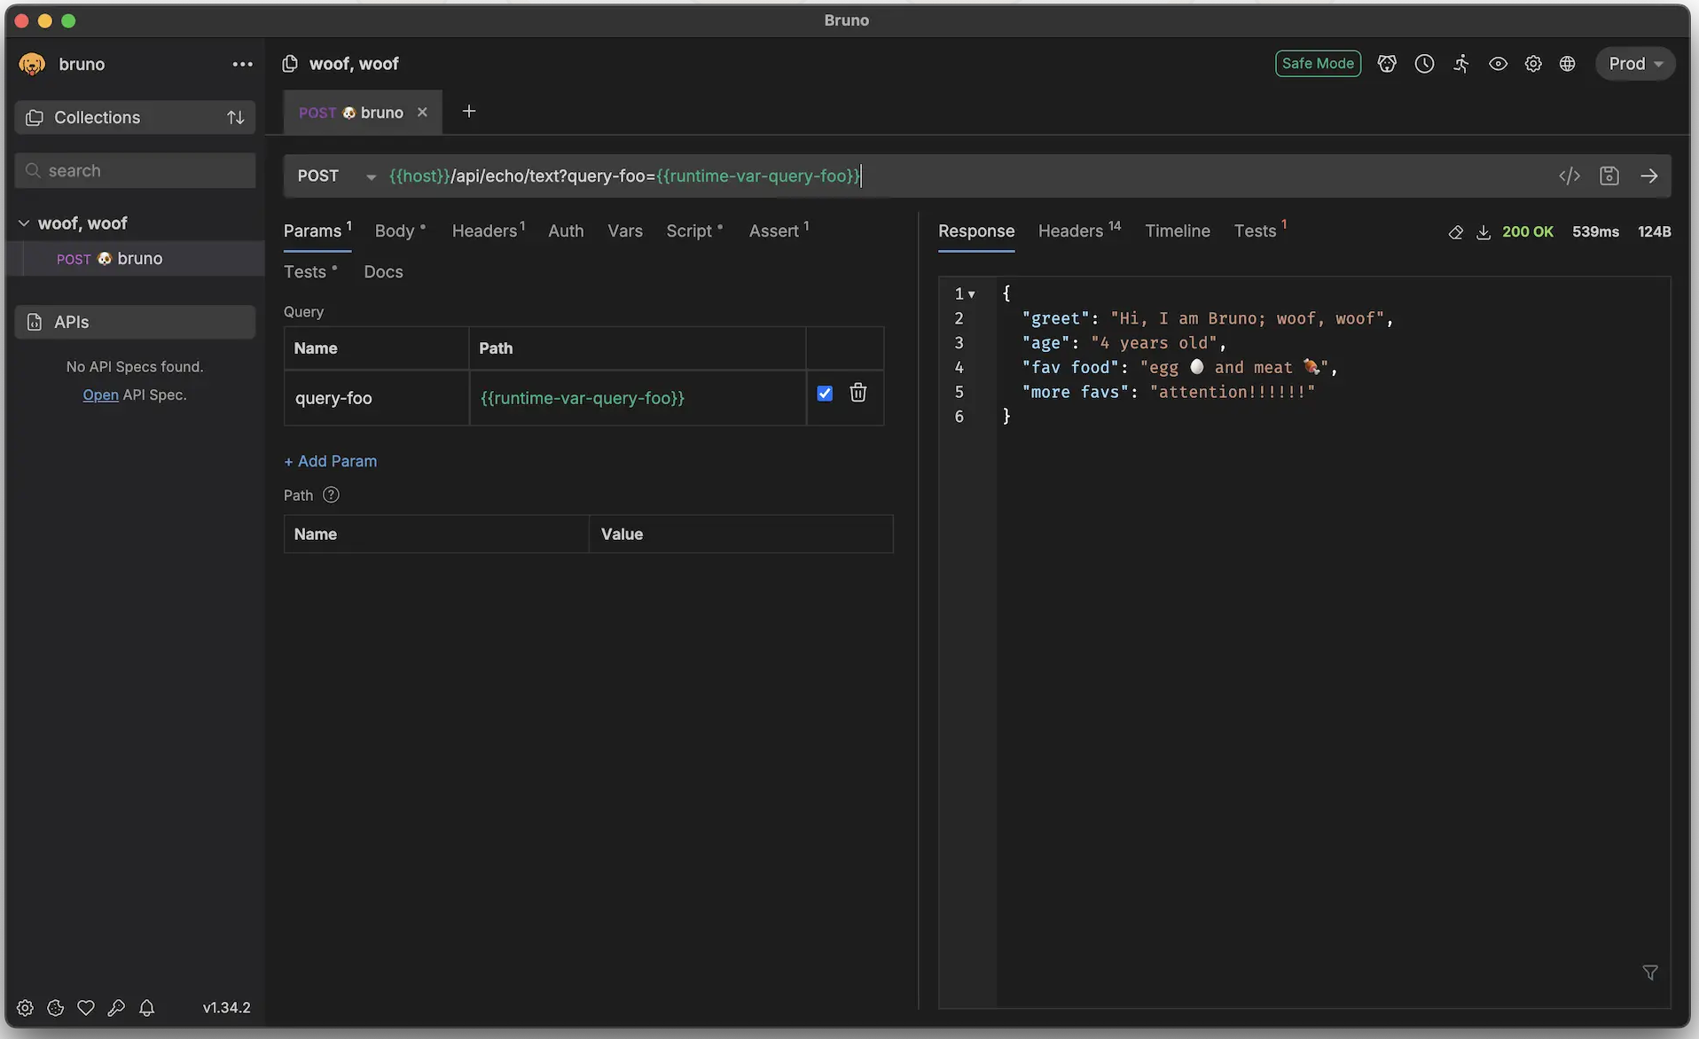The image size is (1699, 1039).
Task: Open the workspace three-dot menu
Action: coord(242,64)
